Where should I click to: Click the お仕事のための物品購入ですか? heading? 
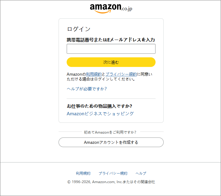pyautogui.click(x=99, y=106)
